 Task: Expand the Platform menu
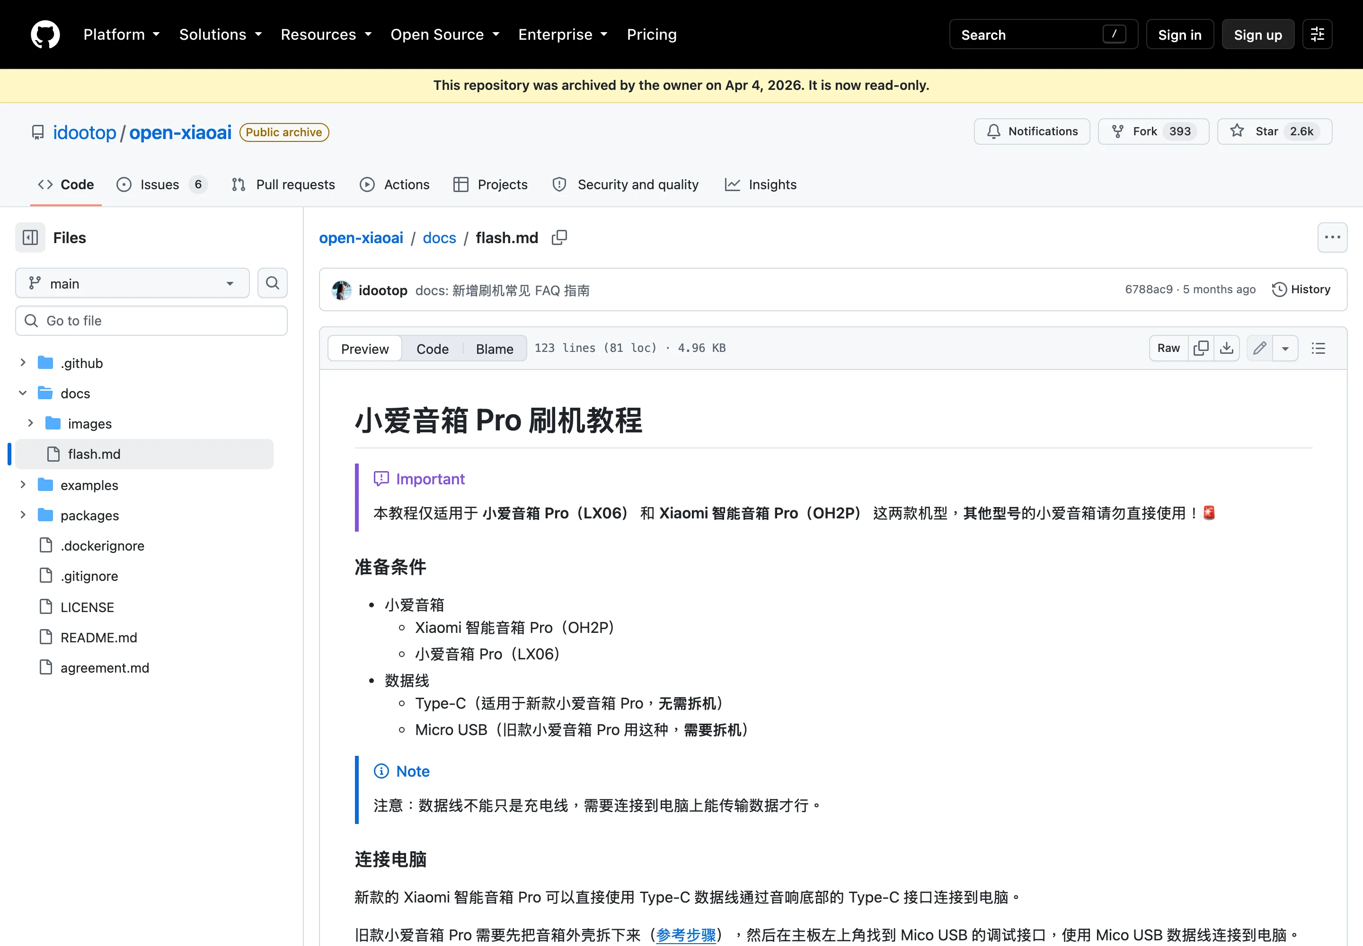(x=122, y=35)
